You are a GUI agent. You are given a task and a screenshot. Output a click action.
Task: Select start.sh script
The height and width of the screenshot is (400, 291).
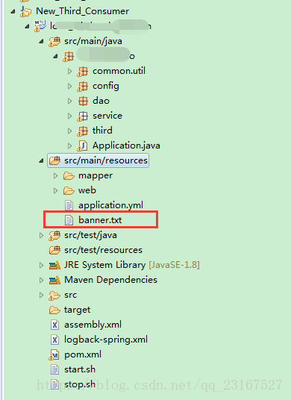[x=80, y=369]
